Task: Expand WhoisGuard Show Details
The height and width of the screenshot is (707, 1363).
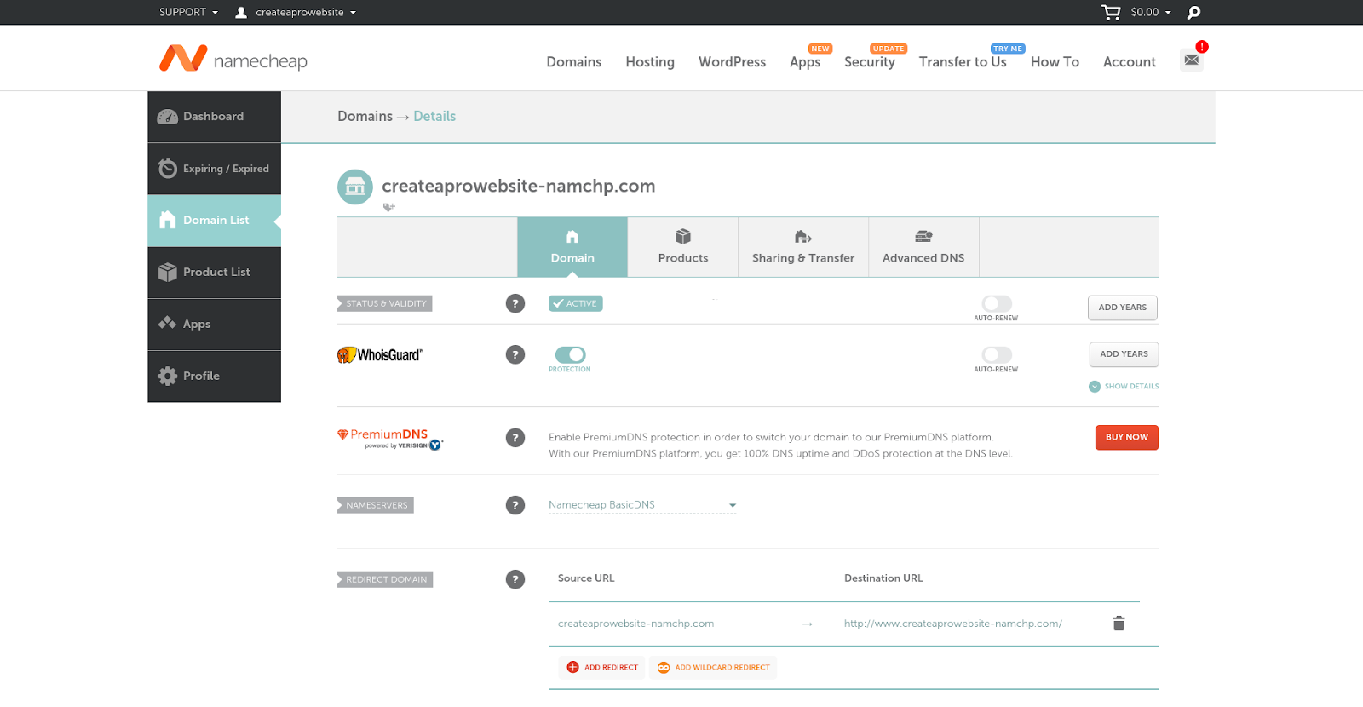Action: [x=1124, y=387]
